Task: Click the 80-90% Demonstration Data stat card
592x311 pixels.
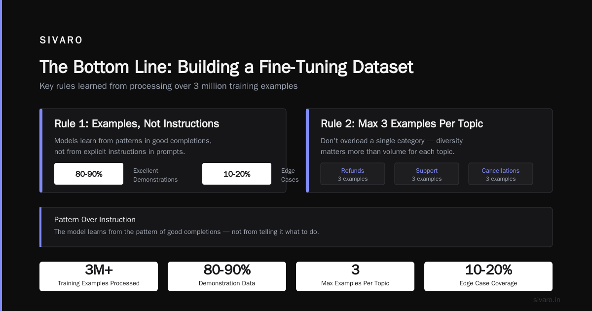Action: (227, 276)
